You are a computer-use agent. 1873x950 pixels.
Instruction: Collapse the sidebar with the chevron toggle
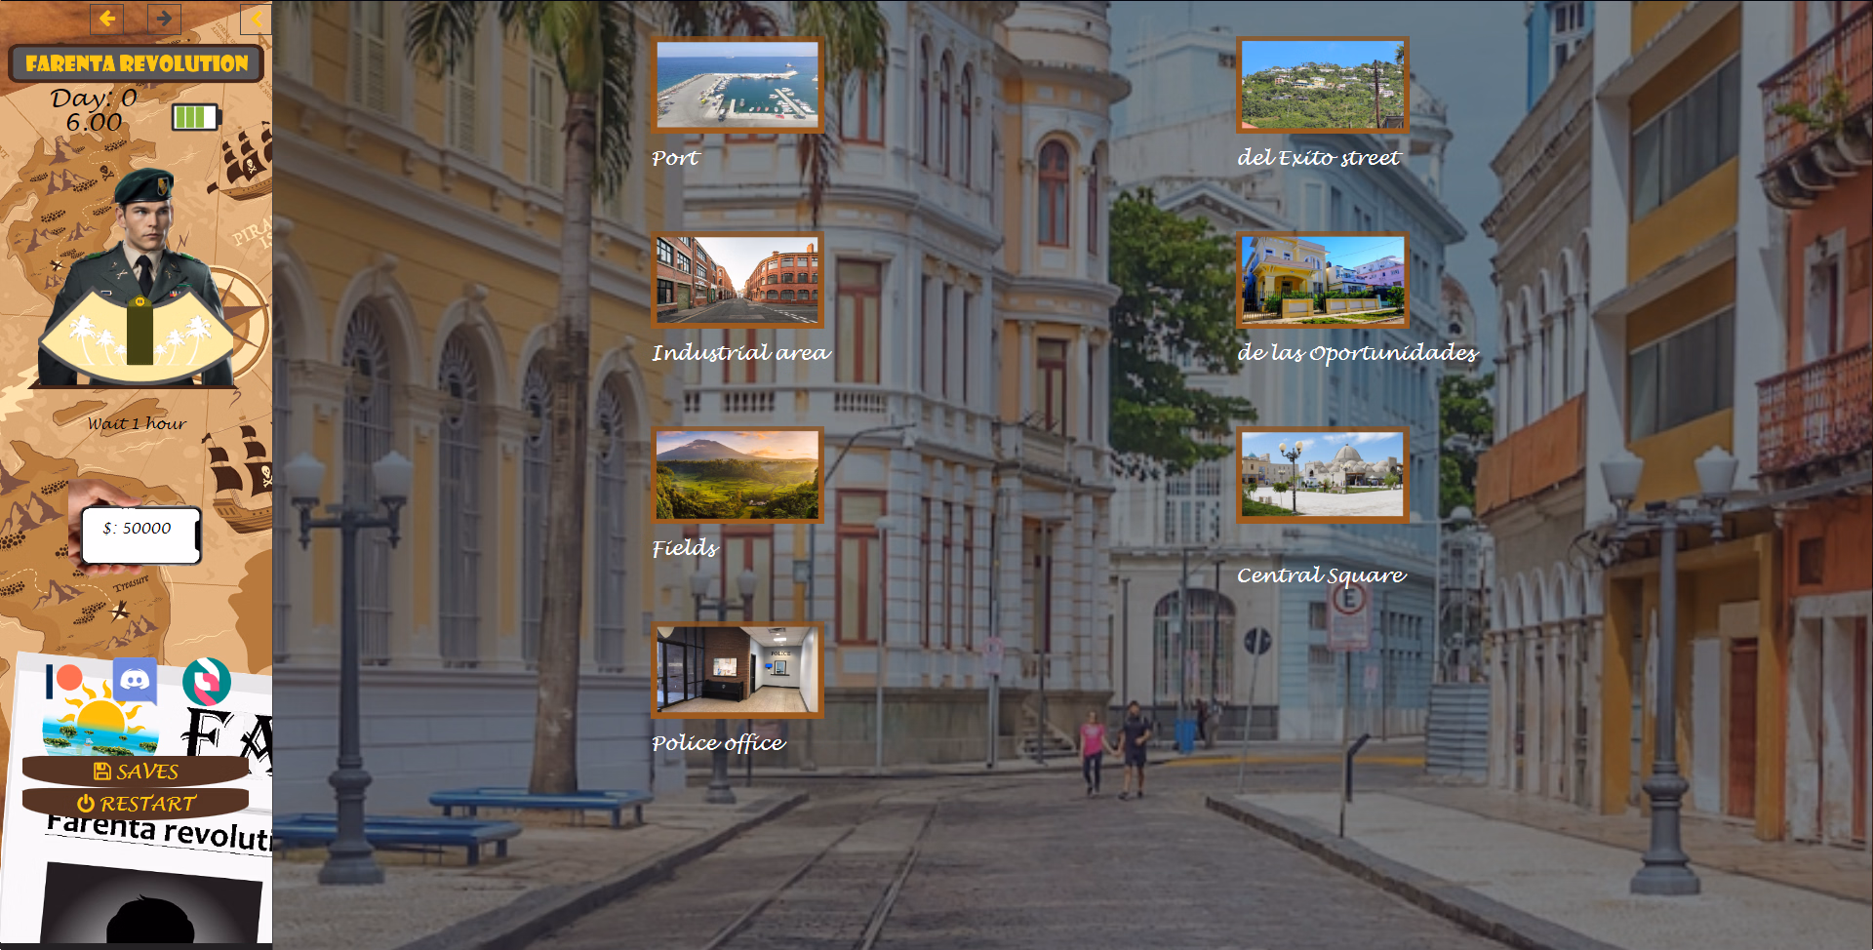point(256,18)
